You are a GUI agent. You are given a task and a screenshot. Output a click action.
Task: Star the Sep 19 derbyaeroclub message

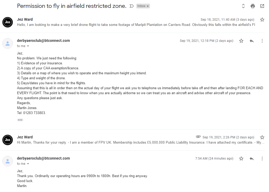(x=241, y=41)
